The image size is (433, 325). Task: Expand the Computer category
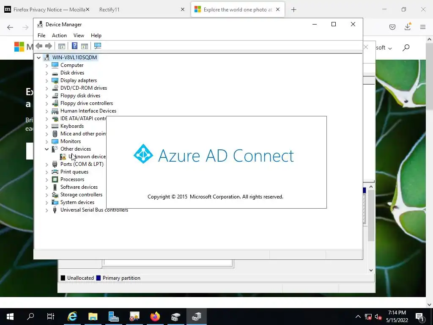point(47,65)
